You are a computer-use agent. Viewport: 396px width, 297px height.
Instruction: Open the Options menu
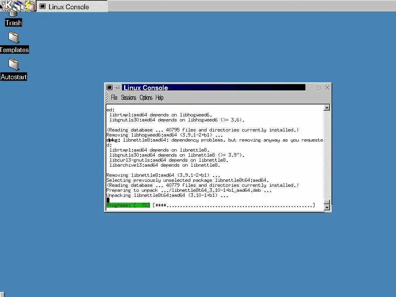146,97
